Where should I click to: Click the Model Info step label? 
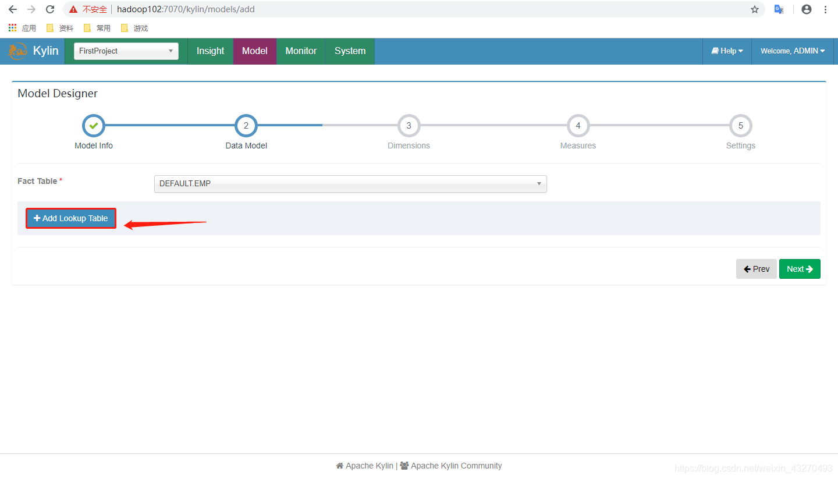pyautogui.click(x=94, y=146)
